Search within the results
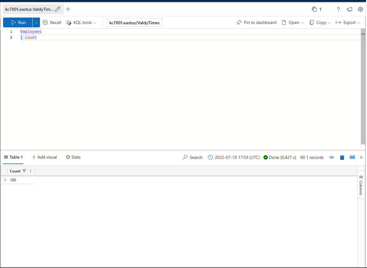367x268 pixels. tap(192, 157)
